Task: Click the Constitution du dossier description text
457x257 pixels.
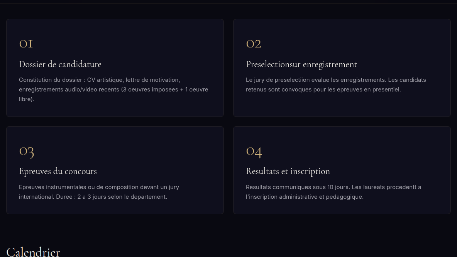Action: 113,90
